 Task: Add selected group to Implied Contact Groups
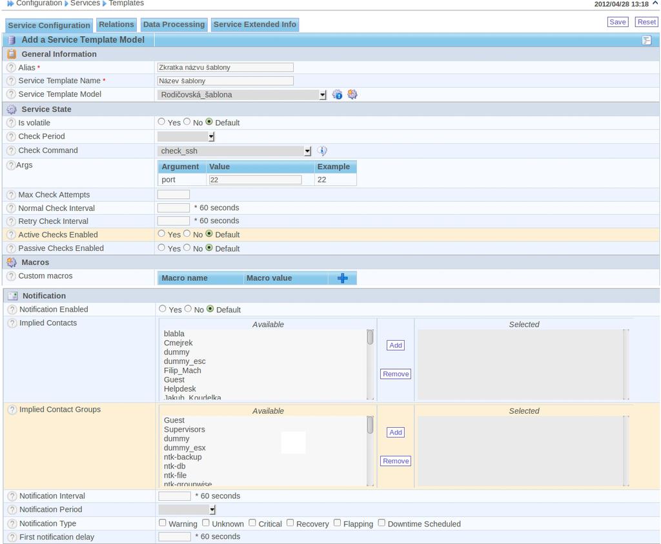tap(396, 433)
